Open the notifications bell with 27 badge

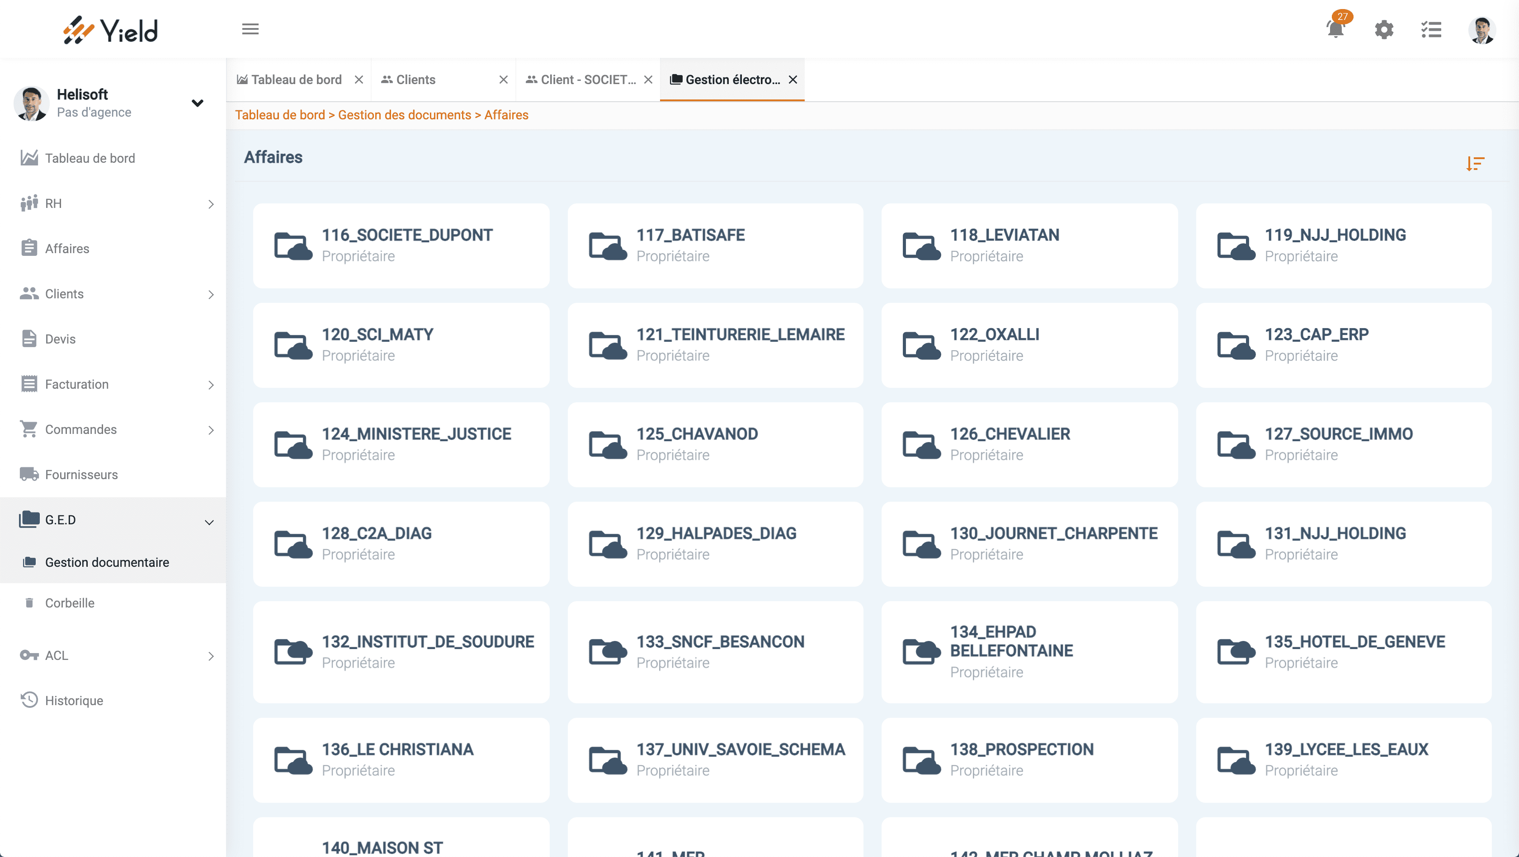[x=1336, y=28]
